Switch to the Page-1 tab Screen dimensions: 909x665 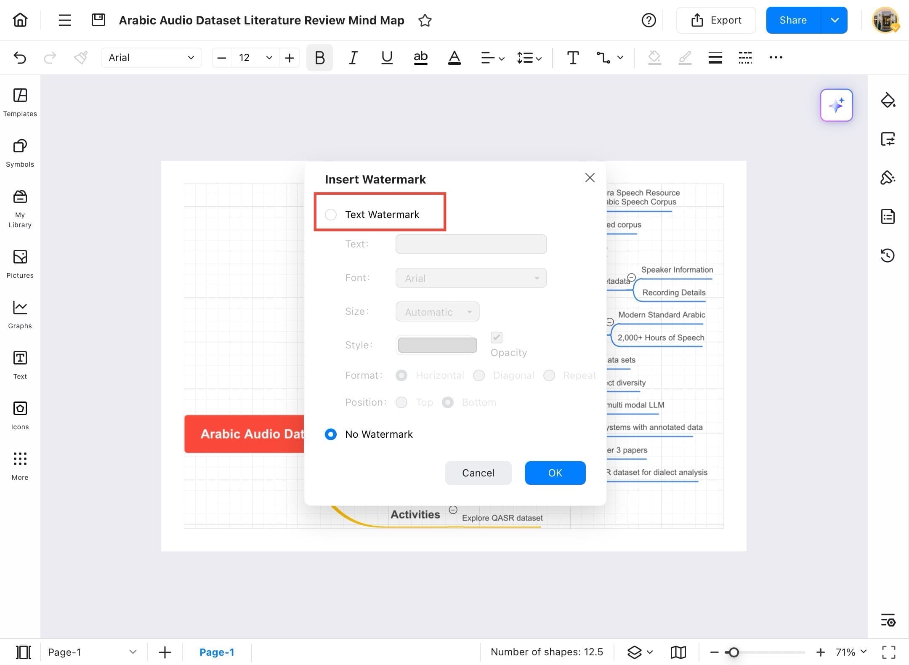point(217,652)
